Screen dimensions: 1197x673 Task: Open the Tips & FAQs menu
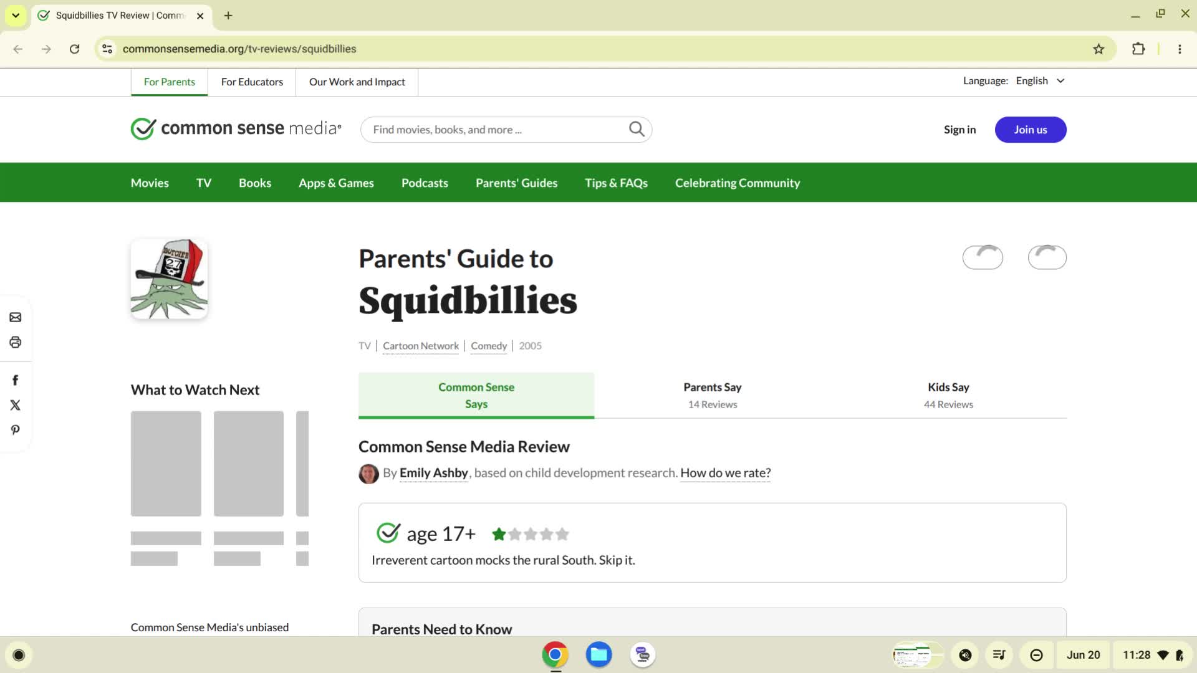coord(616,183)
